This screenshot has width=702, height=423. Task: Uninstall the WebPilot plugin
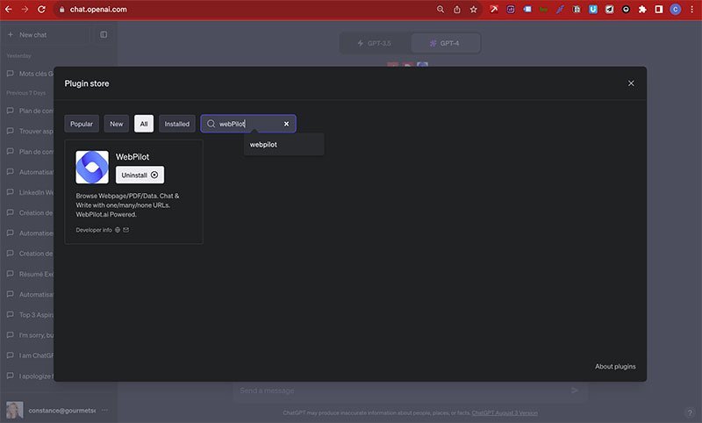pyautogui.click(x=140, y=175)
